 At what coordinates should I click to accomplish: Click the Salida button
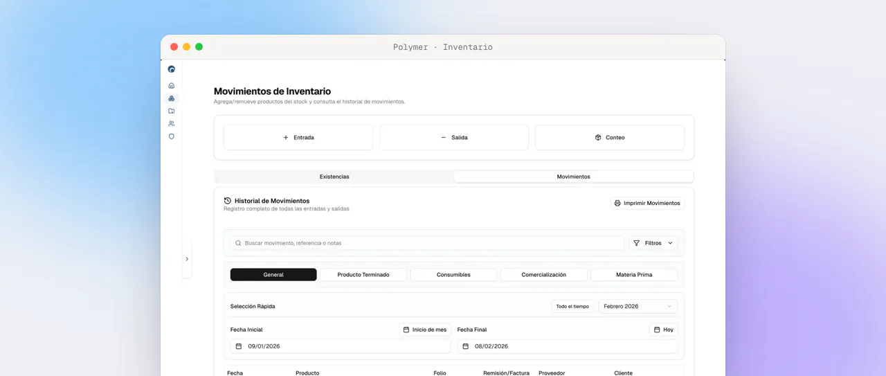(454, 138)
